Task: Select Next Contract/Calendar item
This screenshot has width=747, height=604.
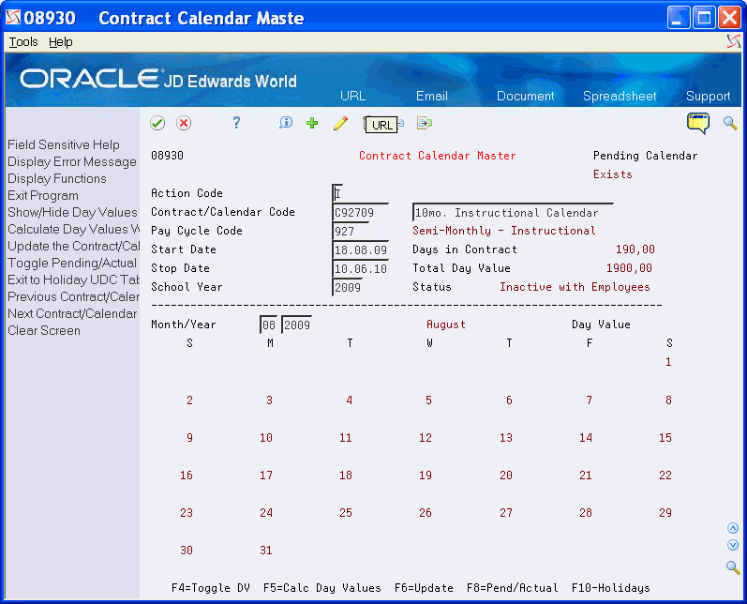Action: click(72, 313)
